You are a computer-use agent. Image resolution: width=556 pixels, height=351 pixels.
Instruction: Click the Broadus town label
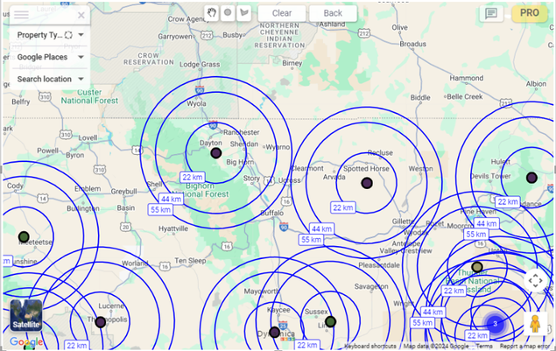pos(412,44)
